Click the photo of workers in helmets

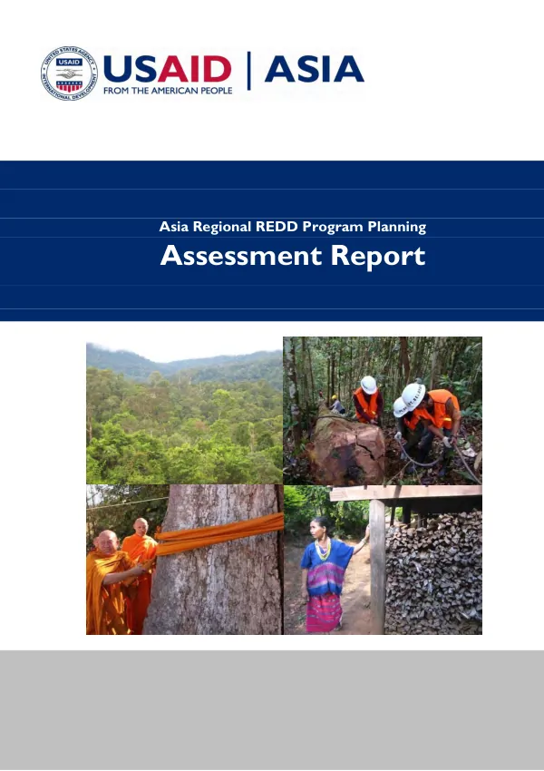tap(383, 411)
